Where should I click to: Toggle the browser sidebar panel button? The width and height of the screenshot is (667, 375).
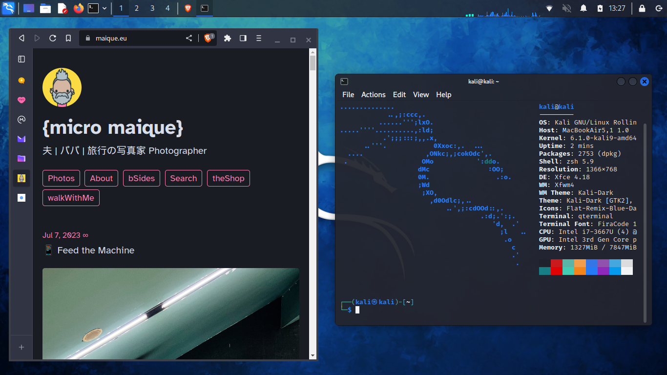point(243,38)
